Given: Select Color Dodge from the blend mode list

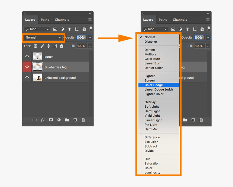Looking at the screenshot, I should click(x=154, y=85).
